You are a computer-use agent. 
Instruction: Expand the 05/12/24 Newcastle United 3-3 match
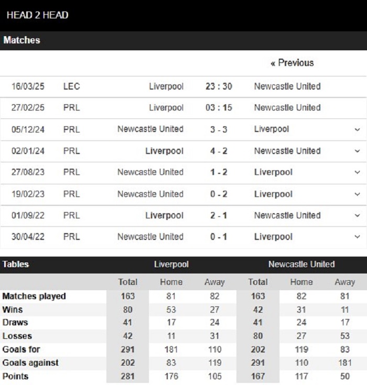click(x=357, y=129)
